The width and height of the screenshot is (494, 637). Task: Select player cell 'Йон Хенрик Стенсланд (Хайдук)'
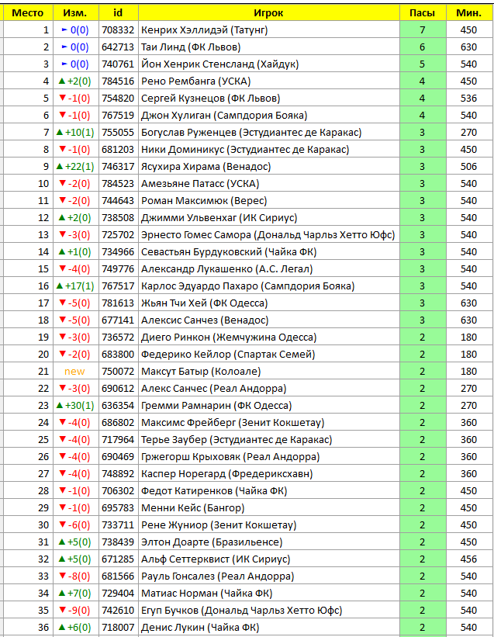tap(269, 64)
